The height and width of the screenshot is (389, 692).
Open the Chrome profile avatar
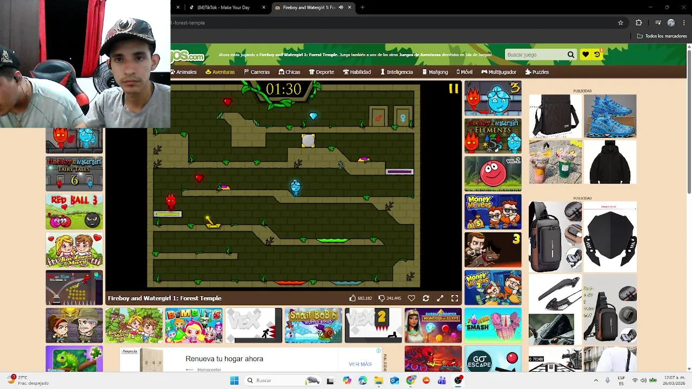[671, 23]
